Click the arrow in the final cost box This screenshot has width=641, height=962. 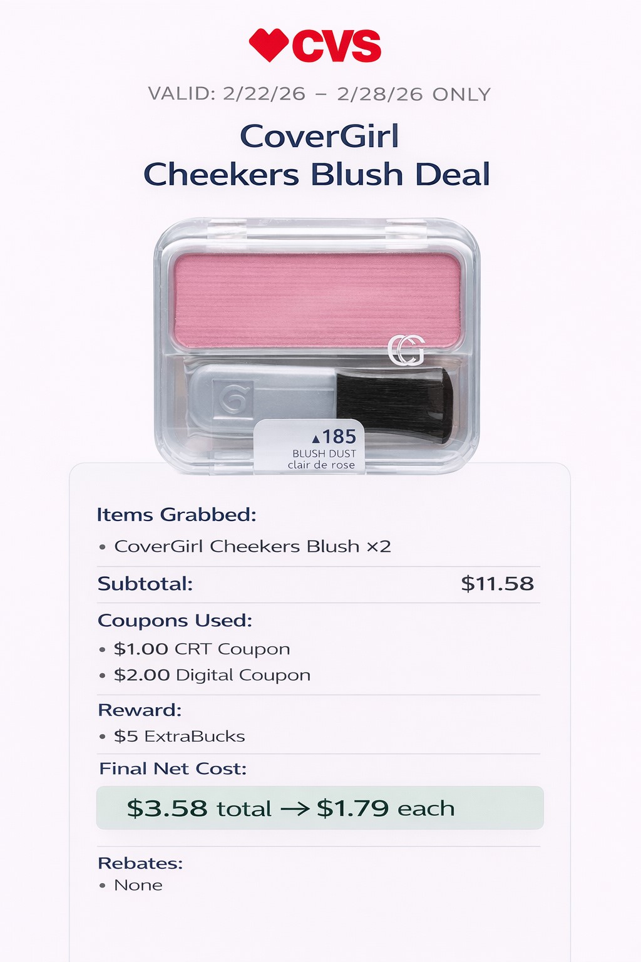(x=295, y=809)
